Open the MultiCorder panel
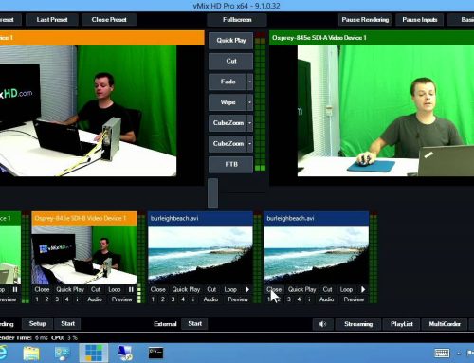This screenshot has width=474, height=363. coord(445,324)
